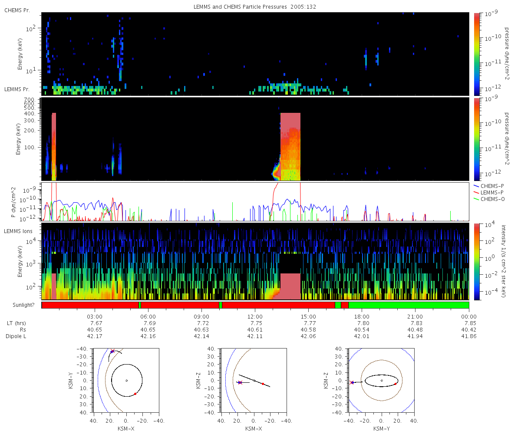Click the 21:00 time tick label
521x434 pixels.
pos(415,317)
